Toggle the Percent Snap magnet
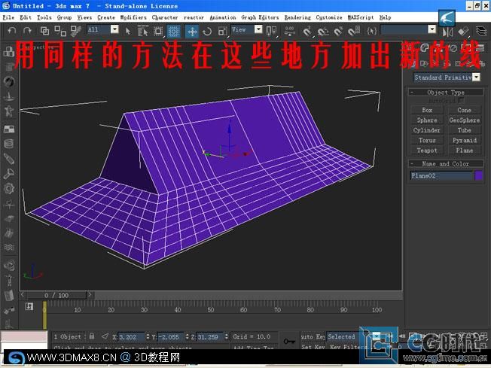 click(x=338, y=31)
